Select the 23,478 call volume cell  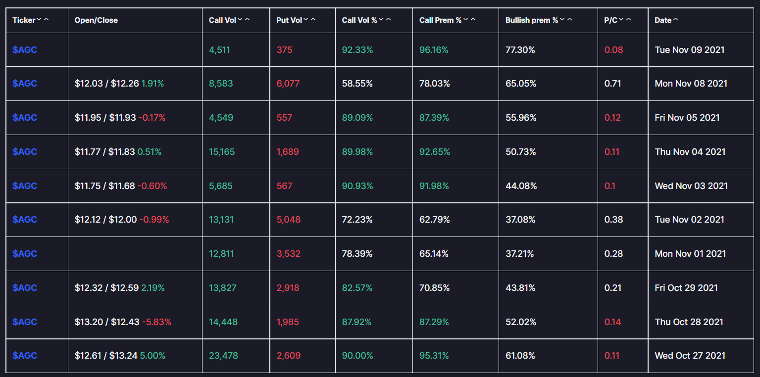(x=223, y=356)
